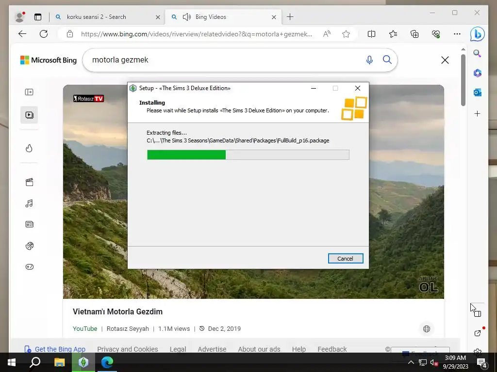The width and height of the screenshot is (497, 372).
Task: Submit search with magnifier icon
Action: click(x=387, y=60)
